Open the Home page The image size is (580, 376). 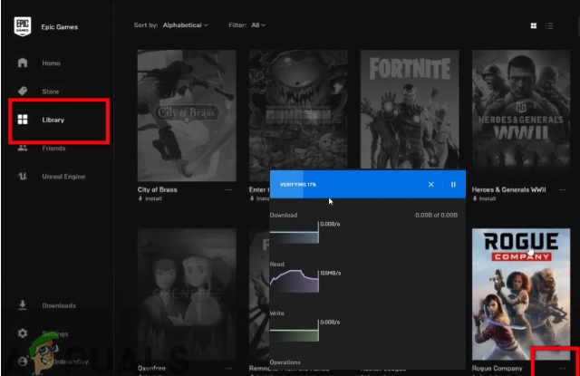51,63
